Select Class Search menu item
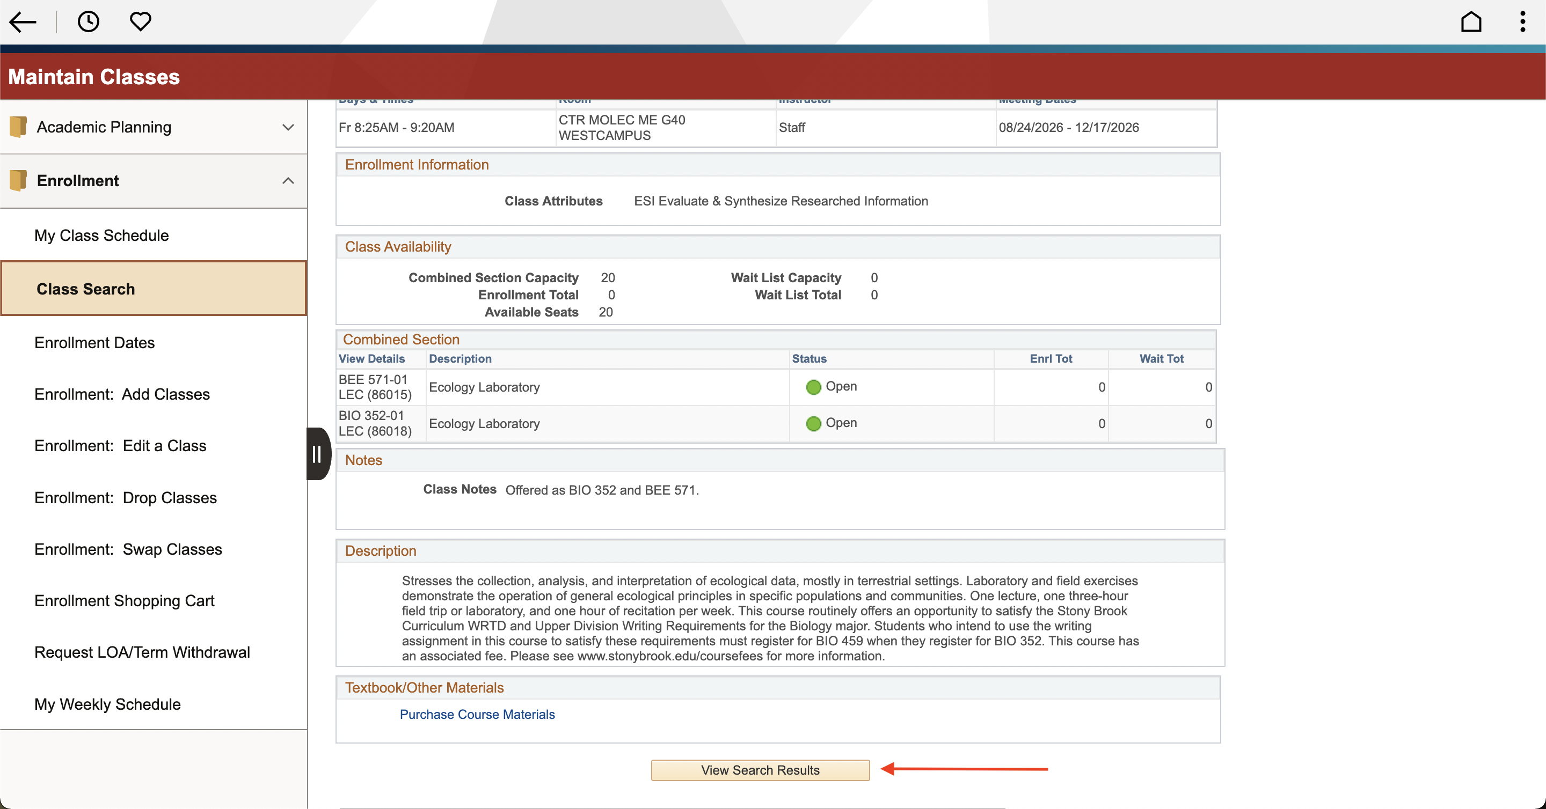 pyautogui.click(x=154, y=289)
